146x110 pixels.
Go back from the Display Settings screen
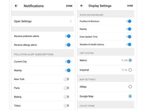[x=82, y=6]
